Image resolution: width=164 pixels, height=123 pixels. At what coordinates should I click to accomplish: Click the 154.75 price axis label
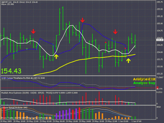coord(160,31)
